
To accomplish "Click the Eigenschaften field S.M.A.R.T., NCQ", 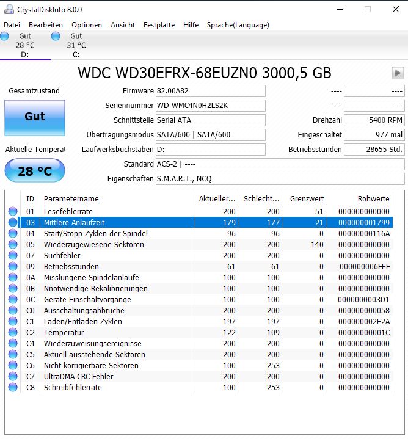I will (x=280, y=179).
